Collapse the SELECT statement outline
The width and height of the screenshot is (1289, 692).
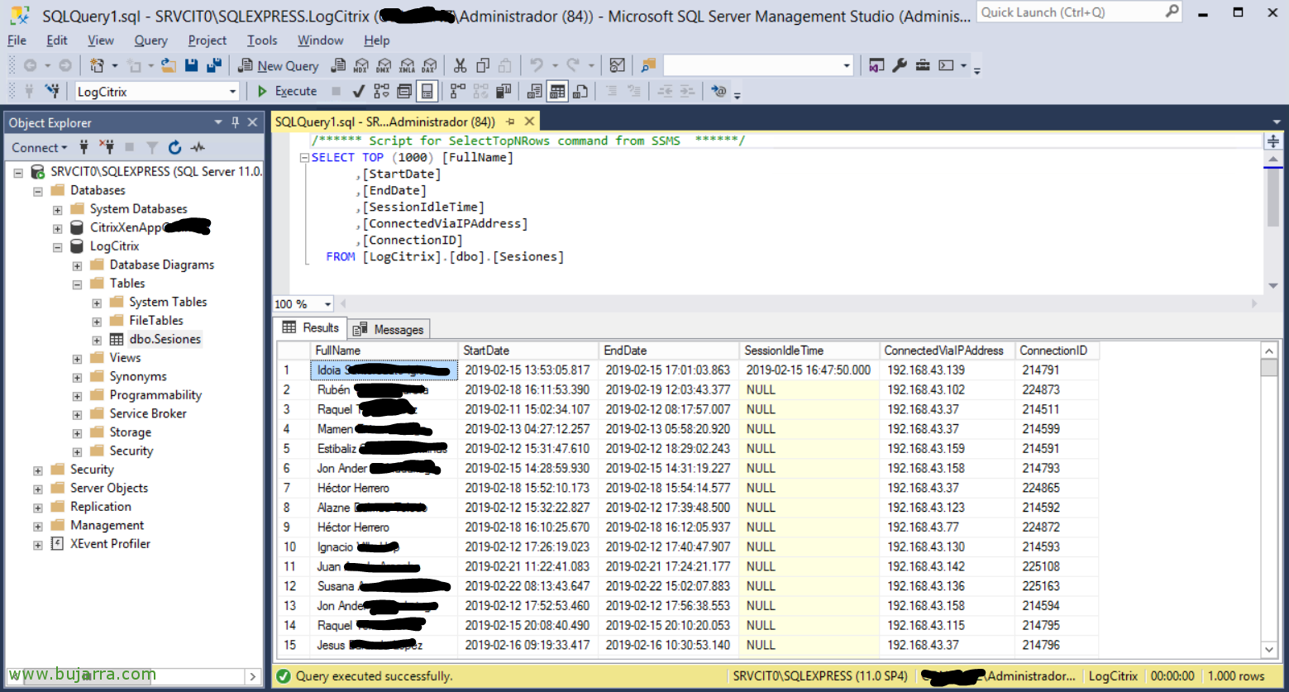pyautogui.click(x=304, y=158)
